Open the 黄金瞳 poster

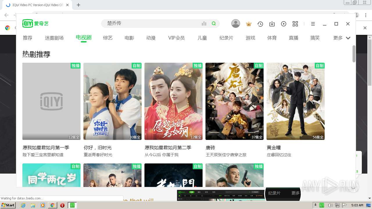[296, 101]
